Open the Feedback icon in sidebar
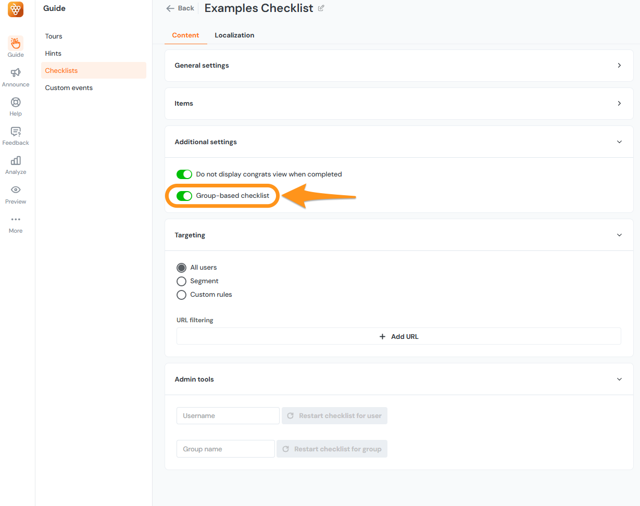 pyautogui.click(x=16, y=132)
